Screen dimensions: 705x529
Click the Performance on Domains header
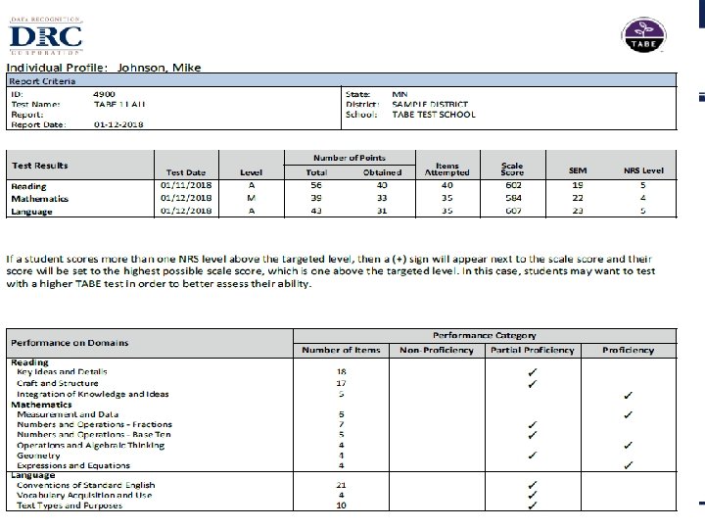(x=70, y=343)
